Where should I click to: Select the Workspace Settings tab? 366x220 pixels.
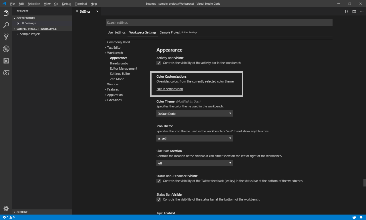point(143,32)
